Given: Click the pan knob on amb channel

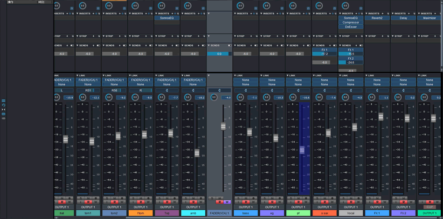Looking at the screenshot, I should tap(188, 98).
